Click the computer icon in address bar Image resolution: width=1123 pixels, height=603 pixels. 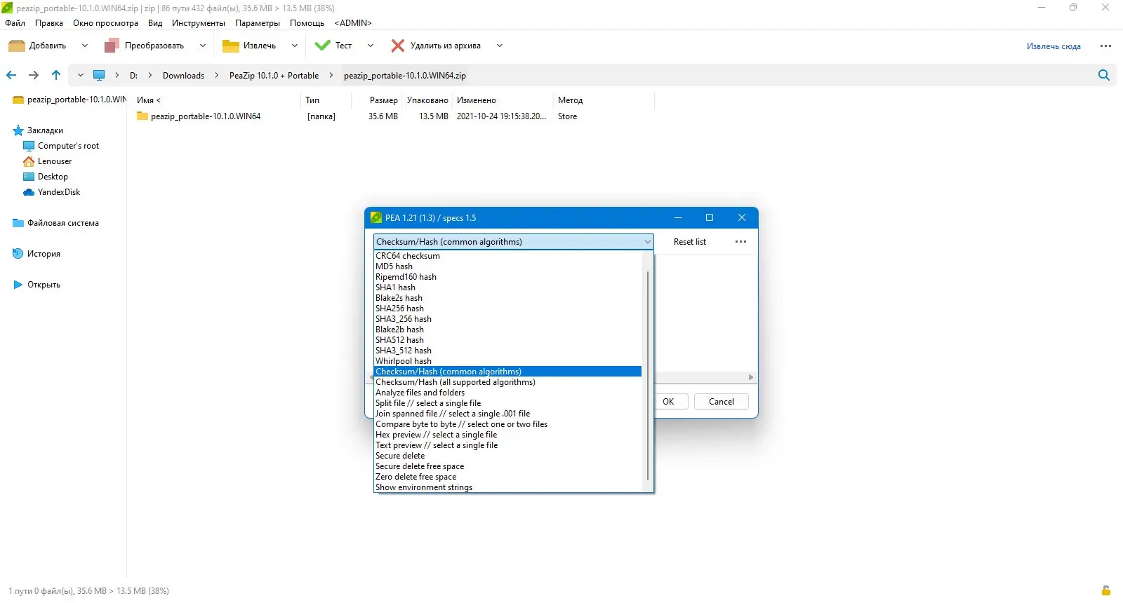[x=99, y=75]
